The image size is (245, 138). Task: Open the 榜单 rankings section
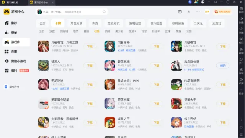(x=11, y=32)
